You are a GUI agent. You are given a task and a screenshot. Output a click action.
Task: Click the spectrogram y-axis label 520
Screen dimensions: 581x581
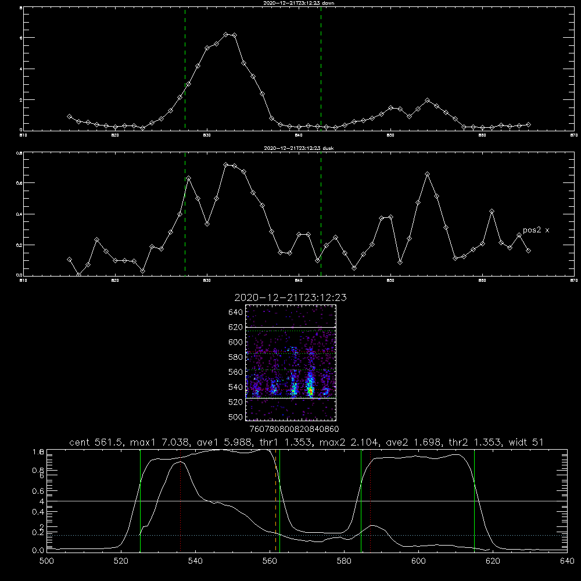coord(236,402)
